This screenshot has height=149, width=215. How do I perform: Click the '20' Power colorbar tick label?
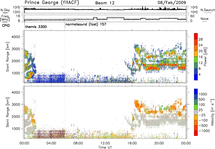tap(200, 51)
